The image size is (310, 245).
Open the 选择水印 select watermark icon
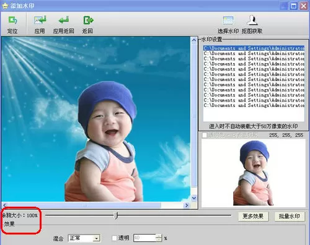pos(228,20)
